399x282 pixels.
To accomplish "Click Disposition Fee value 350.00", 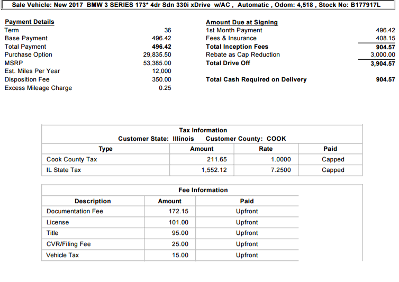I will (161, 79).
